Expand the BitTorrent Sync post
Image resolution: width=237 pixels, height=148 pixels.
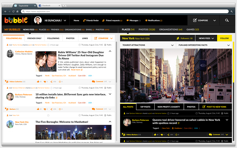(110, 94)
